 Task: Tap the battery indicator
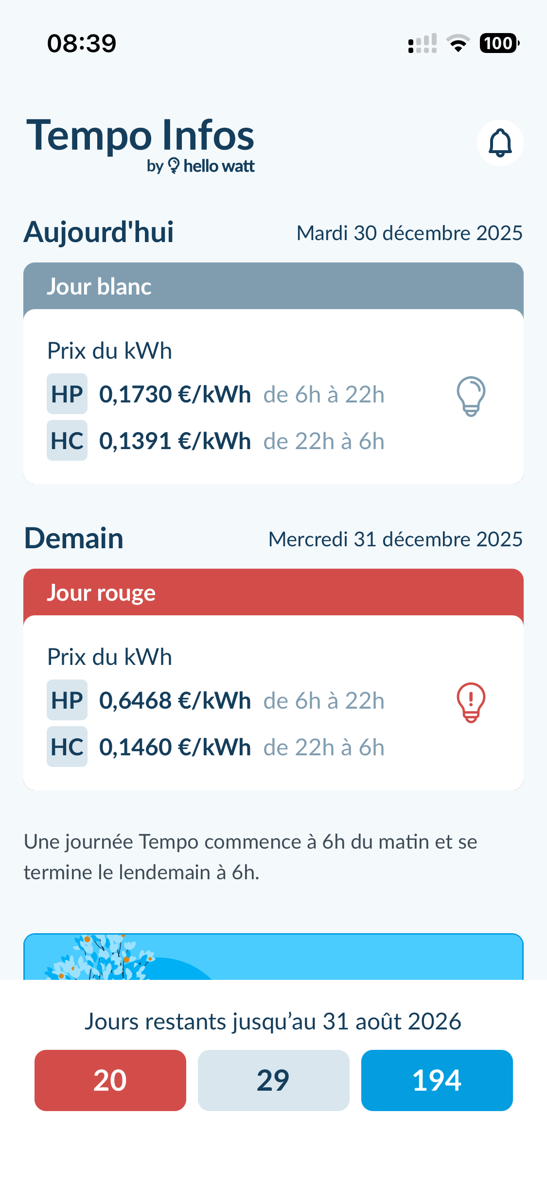click(499, 43)
